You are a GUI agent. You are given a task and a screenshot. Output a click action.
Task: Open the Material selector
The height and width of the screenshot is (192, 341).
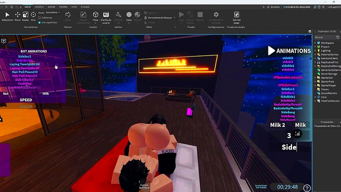(x=137, y=17)
